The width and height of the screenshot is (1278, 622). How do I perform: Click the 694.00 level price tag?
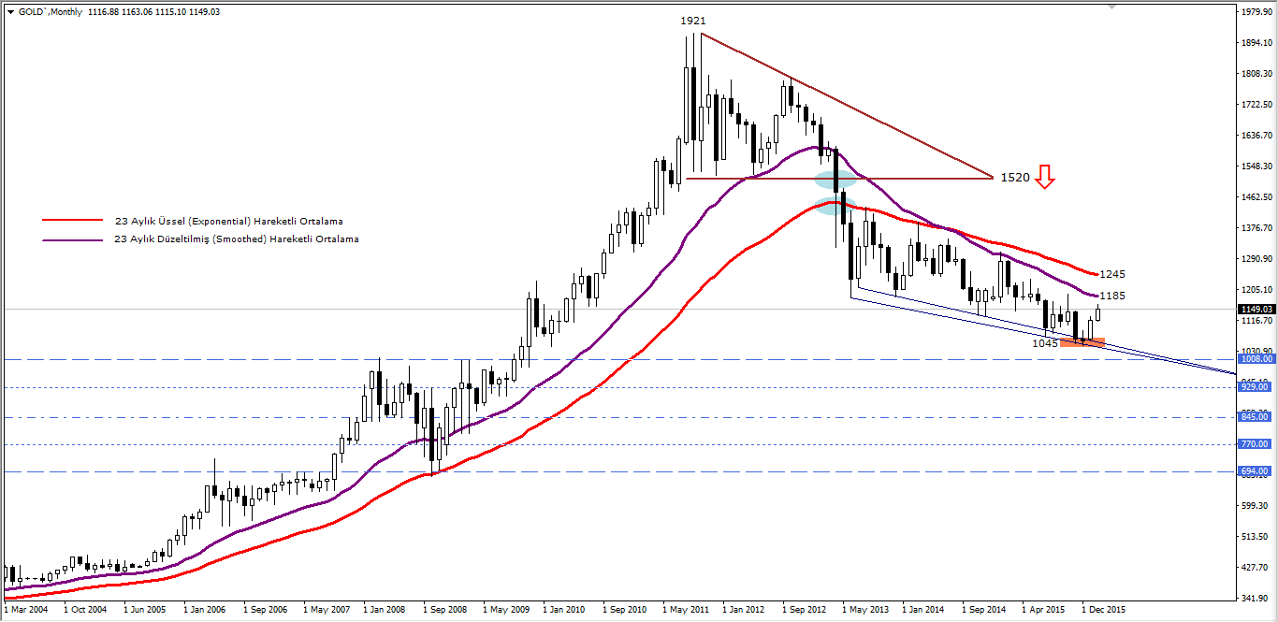pos(1255,471)
